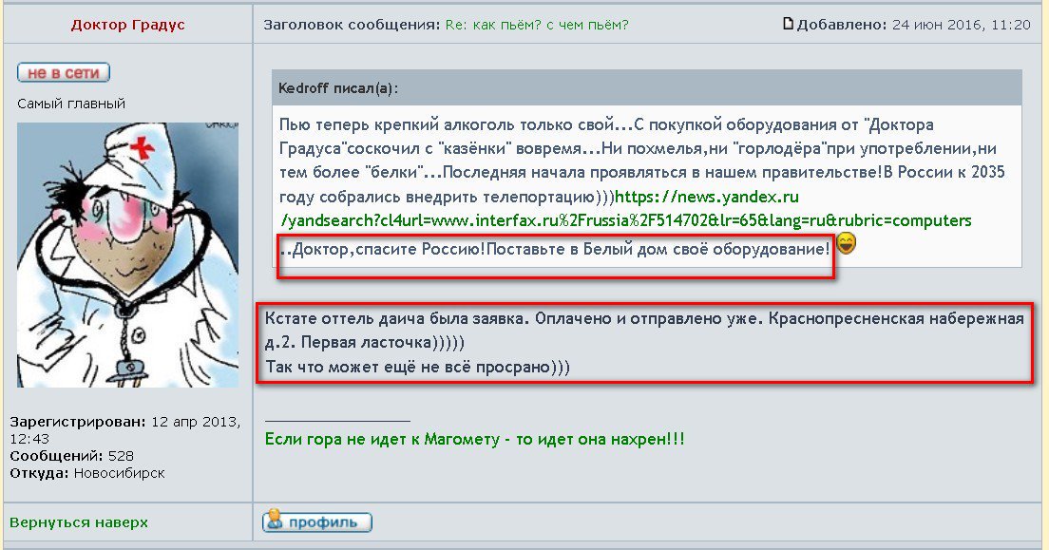
Task: Click the person icon on профиль button
Action: (275, 521)
